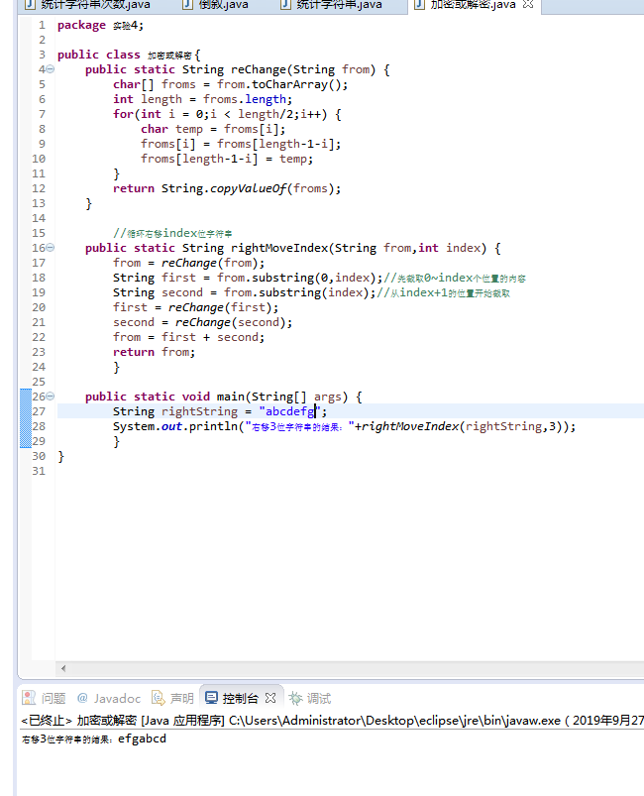Collapse the rightMoveIndex method at line 16
This screenshot has width=644, height=796.
pyautogui.click(x=51, y=248)
